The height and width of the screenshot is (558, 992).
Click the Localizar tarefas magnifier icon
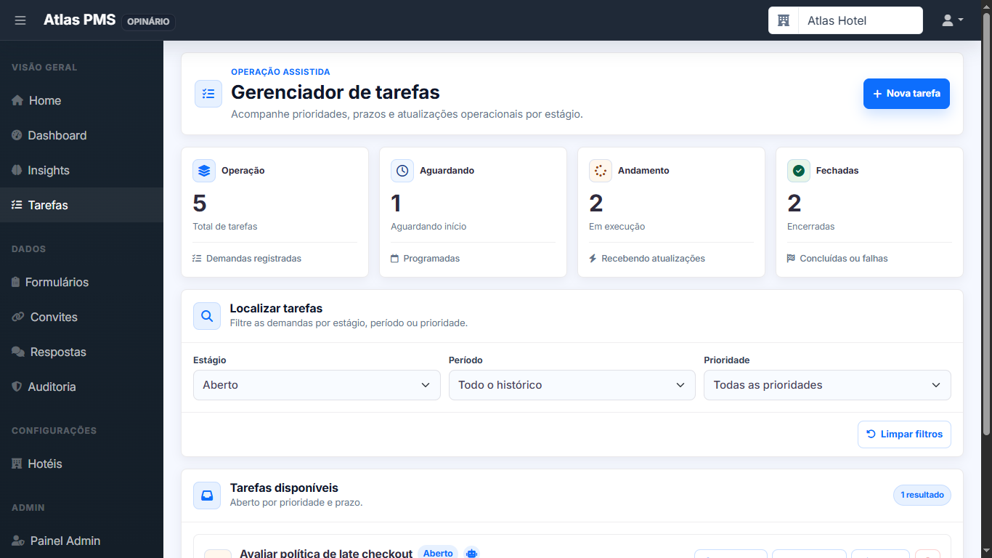click(x=207, y=316)
